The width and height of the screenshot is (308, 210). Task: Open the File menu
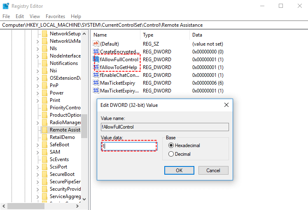click(6, 16)
